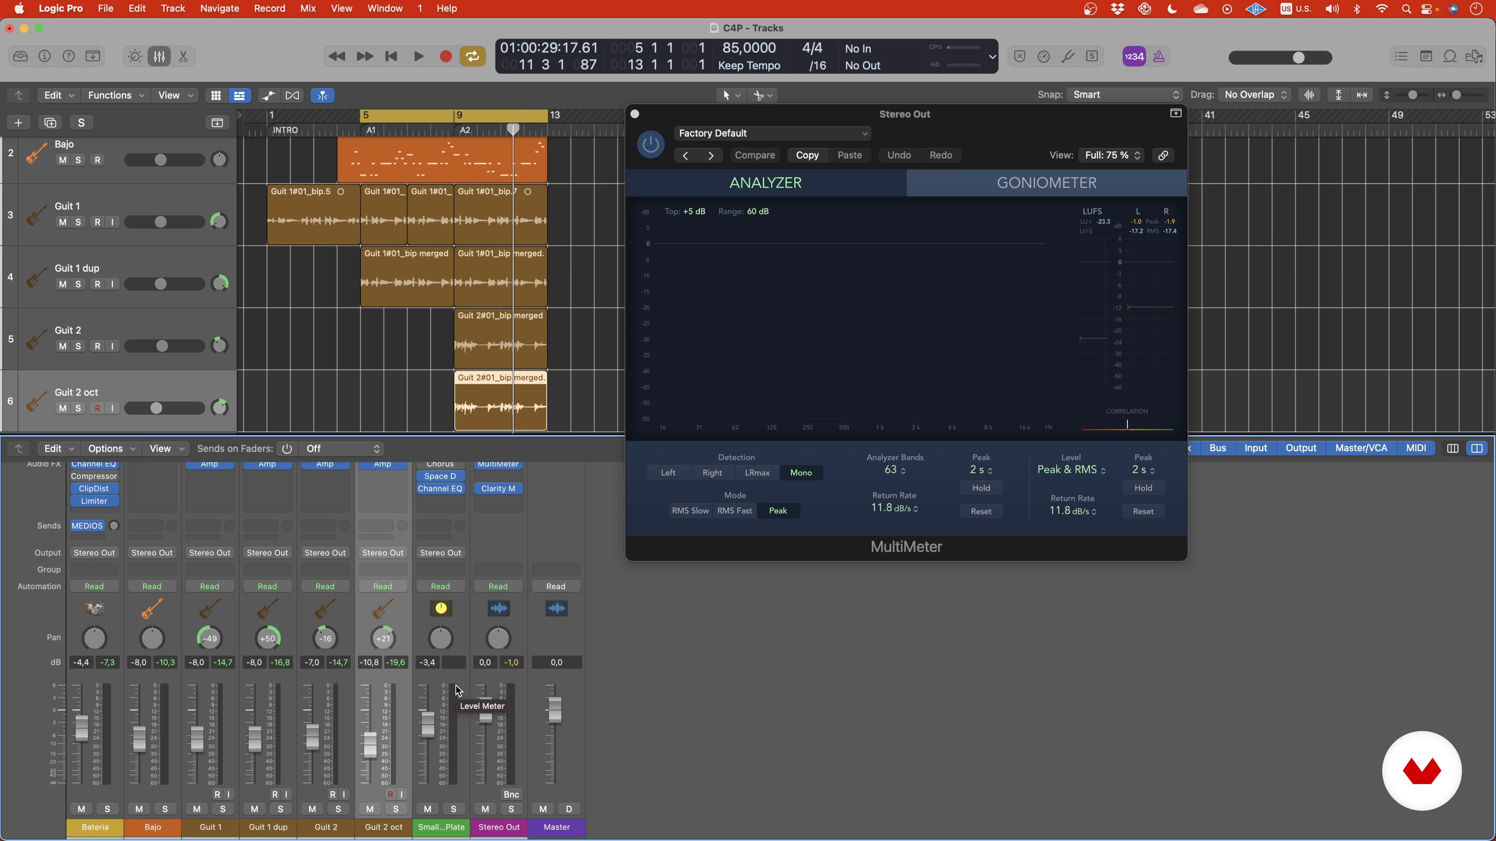Open the media Browsers icon
Screen dimensions: 1496x841
click(1475, 56)
